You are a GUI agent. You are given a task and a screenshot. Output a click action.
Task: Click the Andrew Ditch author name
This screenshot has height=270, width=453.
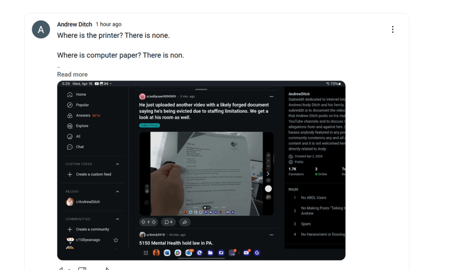[x=75, y=24]
